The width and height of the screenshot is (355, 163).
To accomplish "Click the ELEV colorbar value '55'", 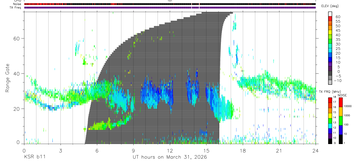I will pos(338,22).
